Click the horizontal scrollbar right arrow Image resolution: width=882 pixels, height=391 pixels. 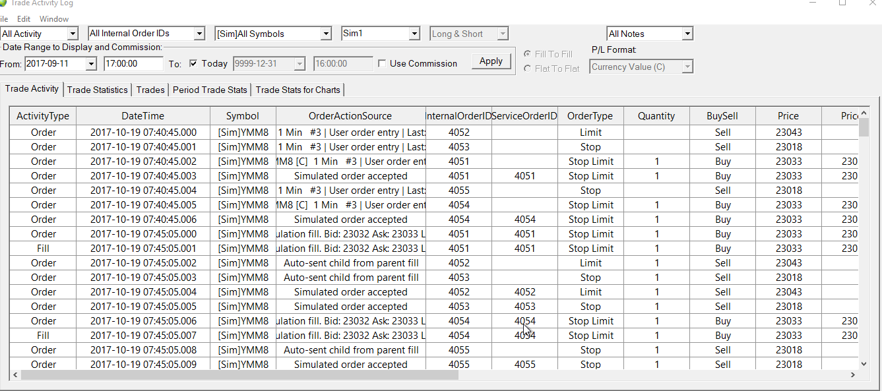pyautogui.click(x=852, y=375)
